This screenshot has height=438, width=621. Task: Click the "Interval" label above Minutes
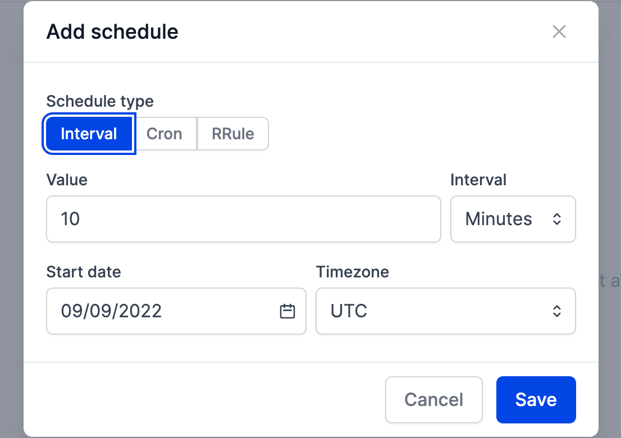coord(478,180)
